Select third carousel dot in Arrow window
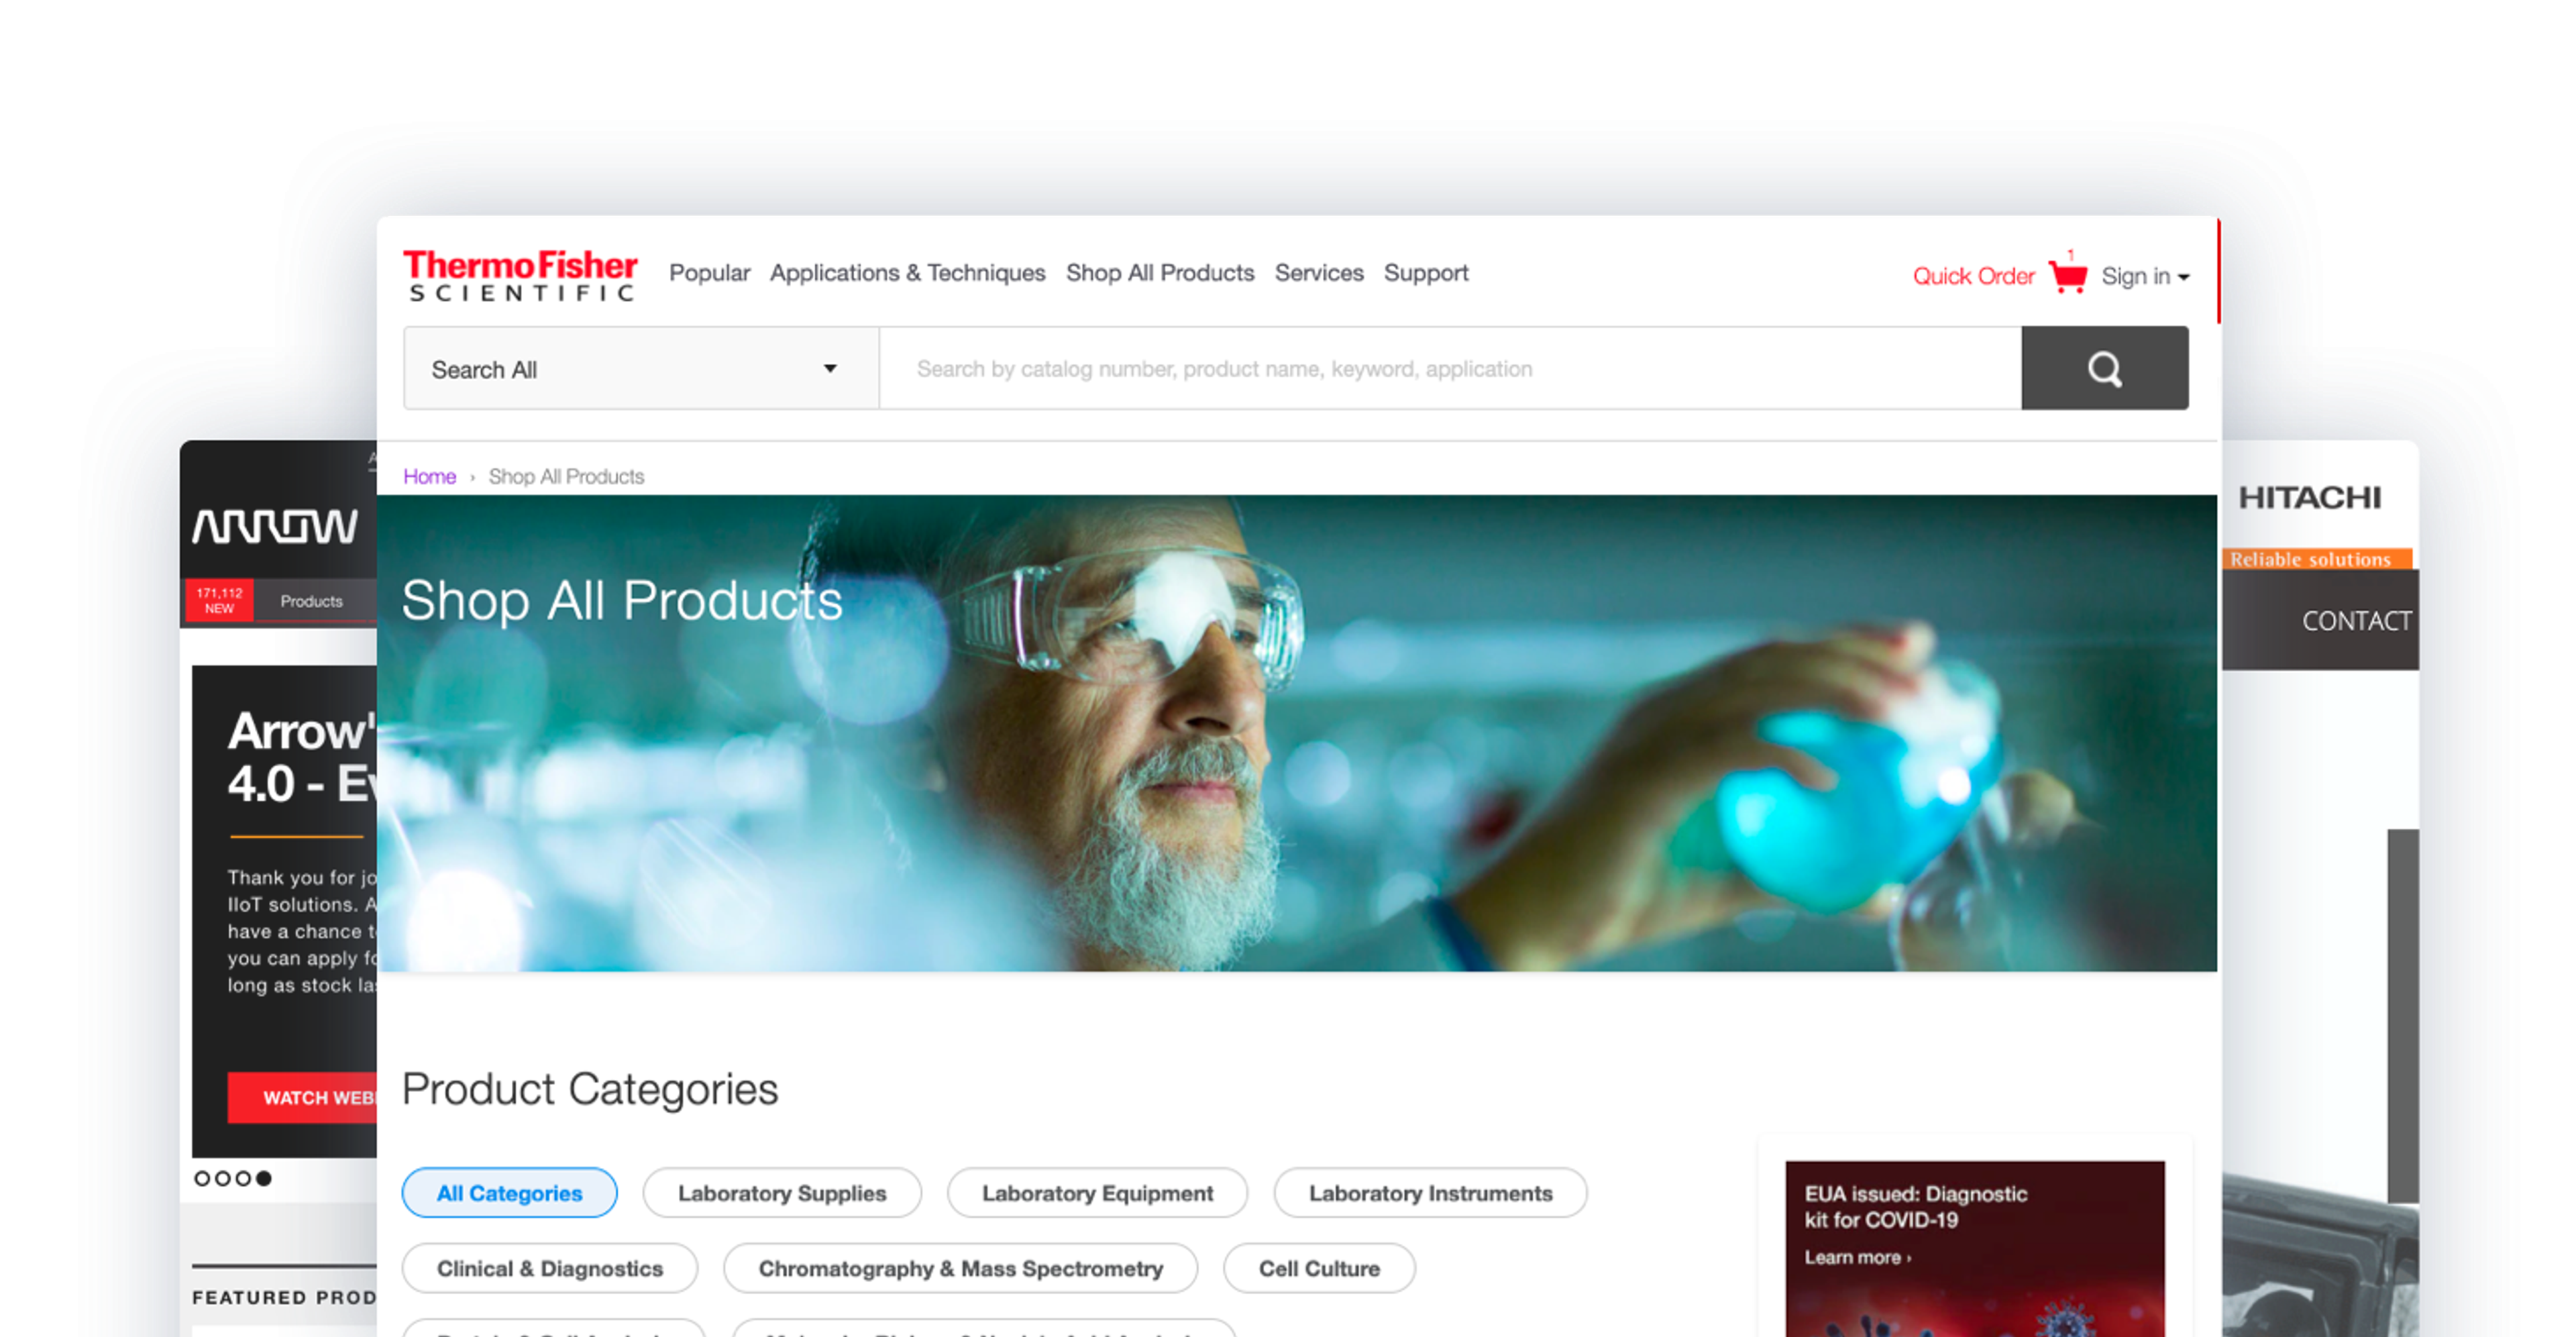Image resolution: width=2576 pixels, height=1337 pixels. [243, 1178]
